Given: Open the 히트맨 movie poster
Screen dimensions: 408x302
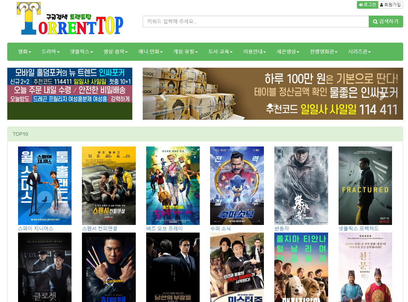Looking at the screenshot, I should pos(109,267).
